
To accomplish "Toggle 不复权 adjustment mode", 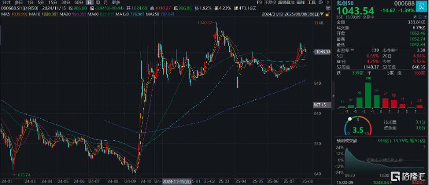I will (x=270, y=3).
